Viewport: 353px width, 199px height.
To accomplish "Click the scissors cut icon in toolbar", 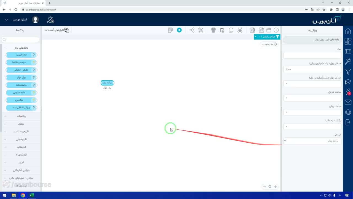I will (240, 30).
